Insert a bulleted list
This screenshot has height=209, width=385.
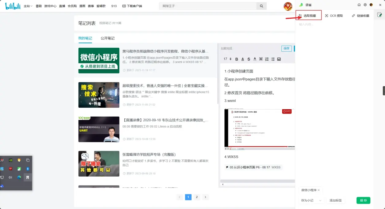pos(273,59)
